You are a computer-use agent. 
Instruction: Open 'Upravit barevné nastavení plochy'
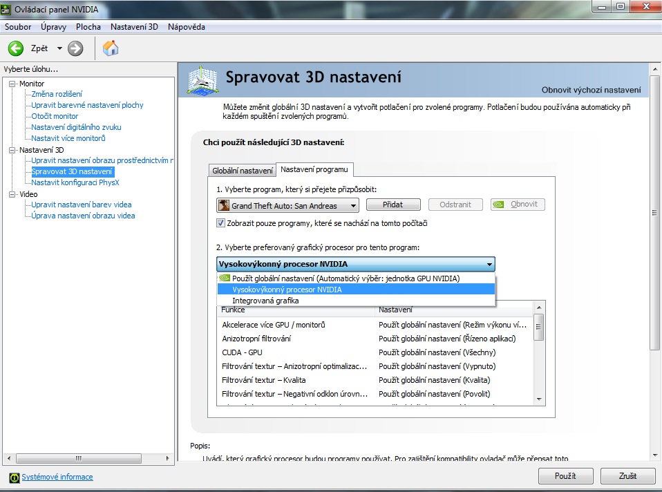coord(87,105)
